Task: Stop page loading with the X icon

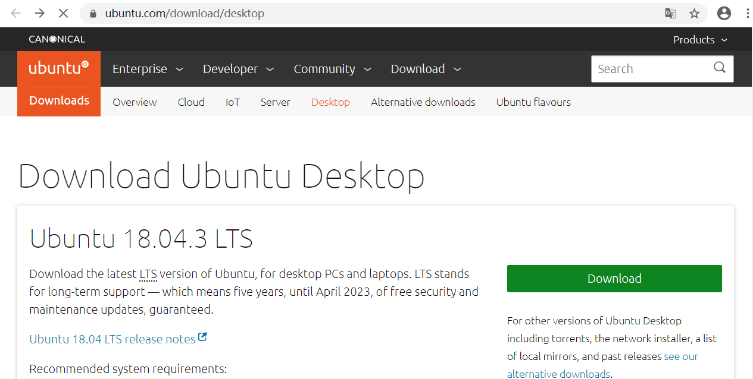Action: [63, 13]
